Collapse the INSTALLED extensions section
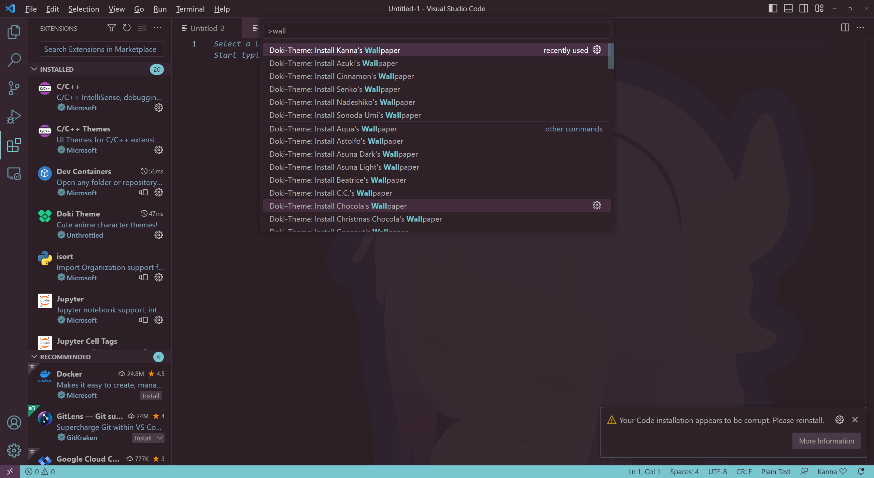 [x=34, y=69]
